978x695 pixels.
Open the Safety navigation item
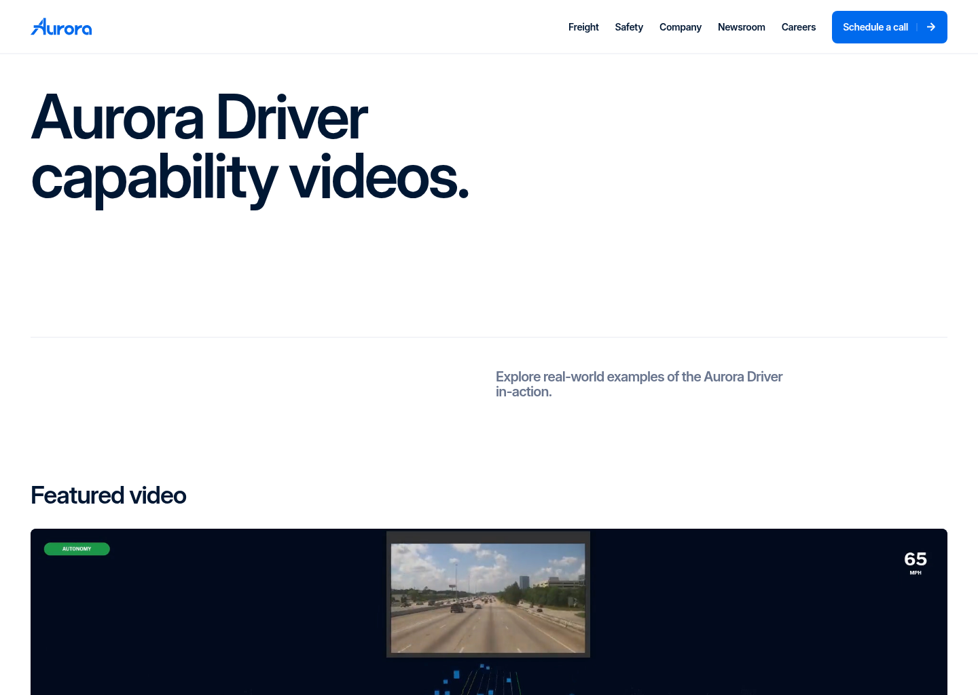coord(629,27)
